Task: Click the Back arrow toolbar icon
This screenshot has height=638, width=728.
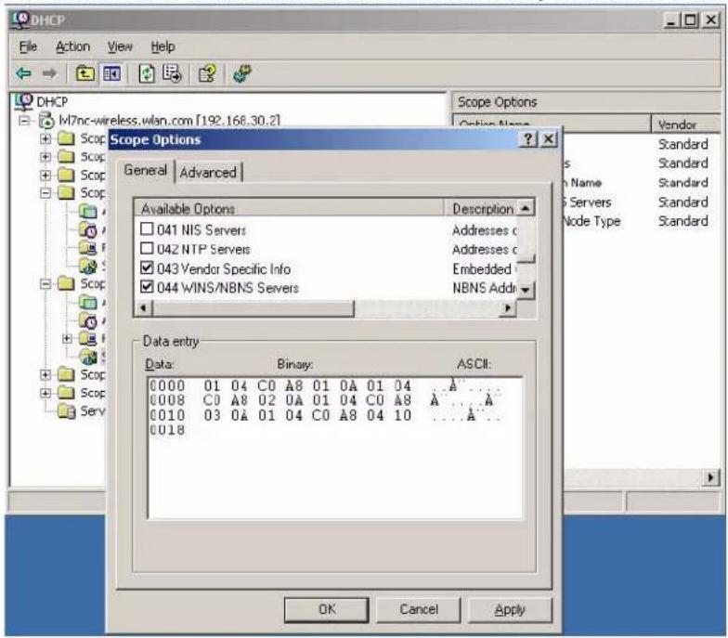Action: point(24,73)
